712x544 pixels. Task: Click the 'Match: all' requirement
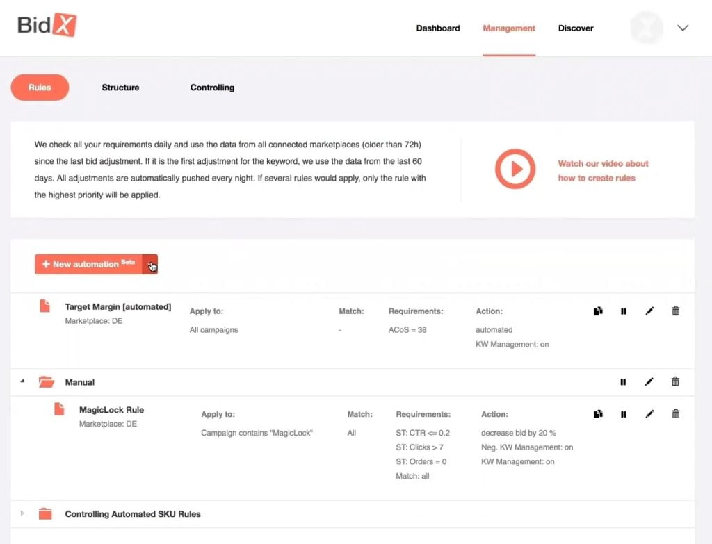[412, 476]
